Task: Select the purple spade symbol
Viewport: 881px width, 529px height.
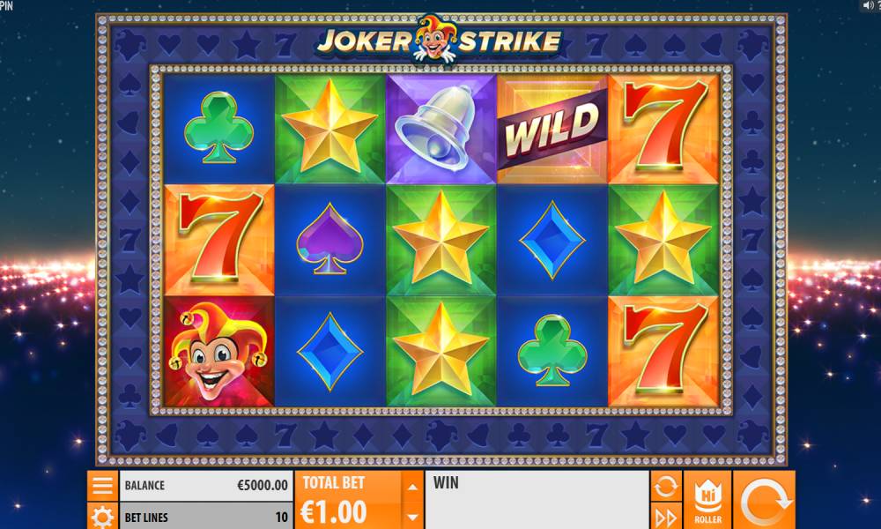Action: 329,240
